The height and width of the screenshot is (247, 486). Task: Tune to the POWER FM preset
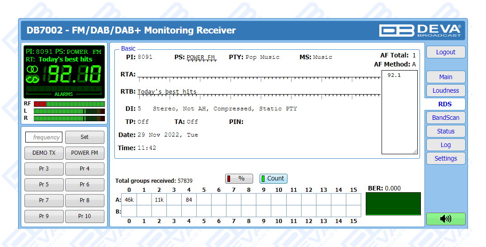point(85,153)
